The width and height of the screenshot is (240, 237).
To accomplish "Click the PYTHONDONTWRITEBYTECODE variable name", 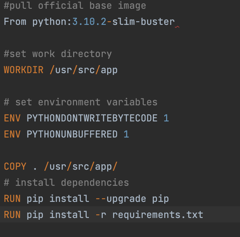I will (x=92, y=118).
